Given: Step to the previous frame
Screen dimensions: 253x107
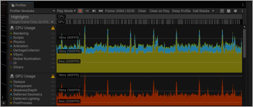Looking at the screenshot, I should click(87, 11).
